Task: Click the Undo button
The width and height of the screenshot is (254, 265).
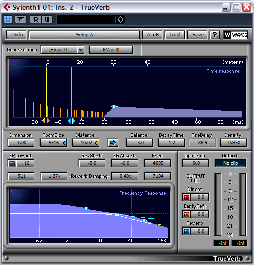Action: tap(17, 35)
